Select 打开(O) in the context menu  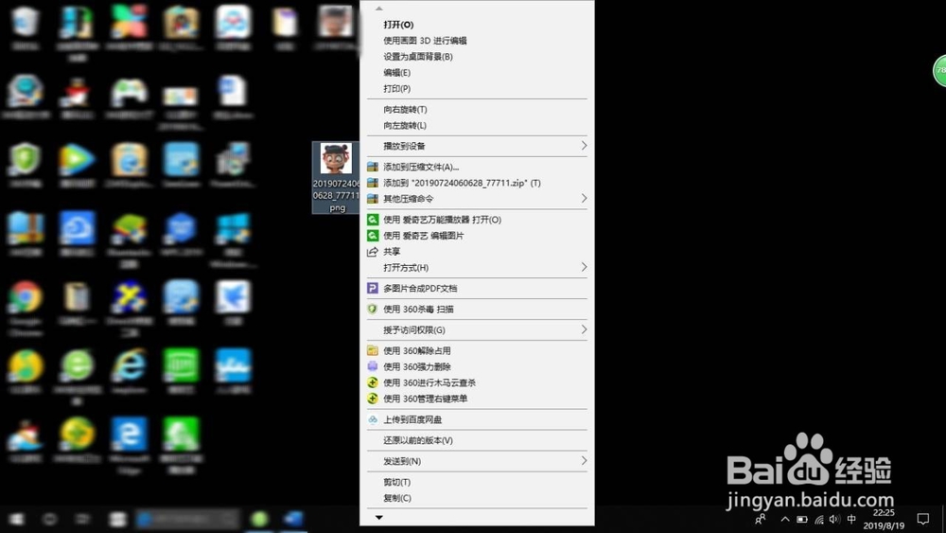click(398, 25)
